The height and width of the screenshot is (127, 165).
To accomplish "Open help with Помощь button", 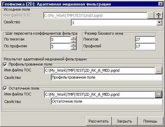I will pos(151,121).
